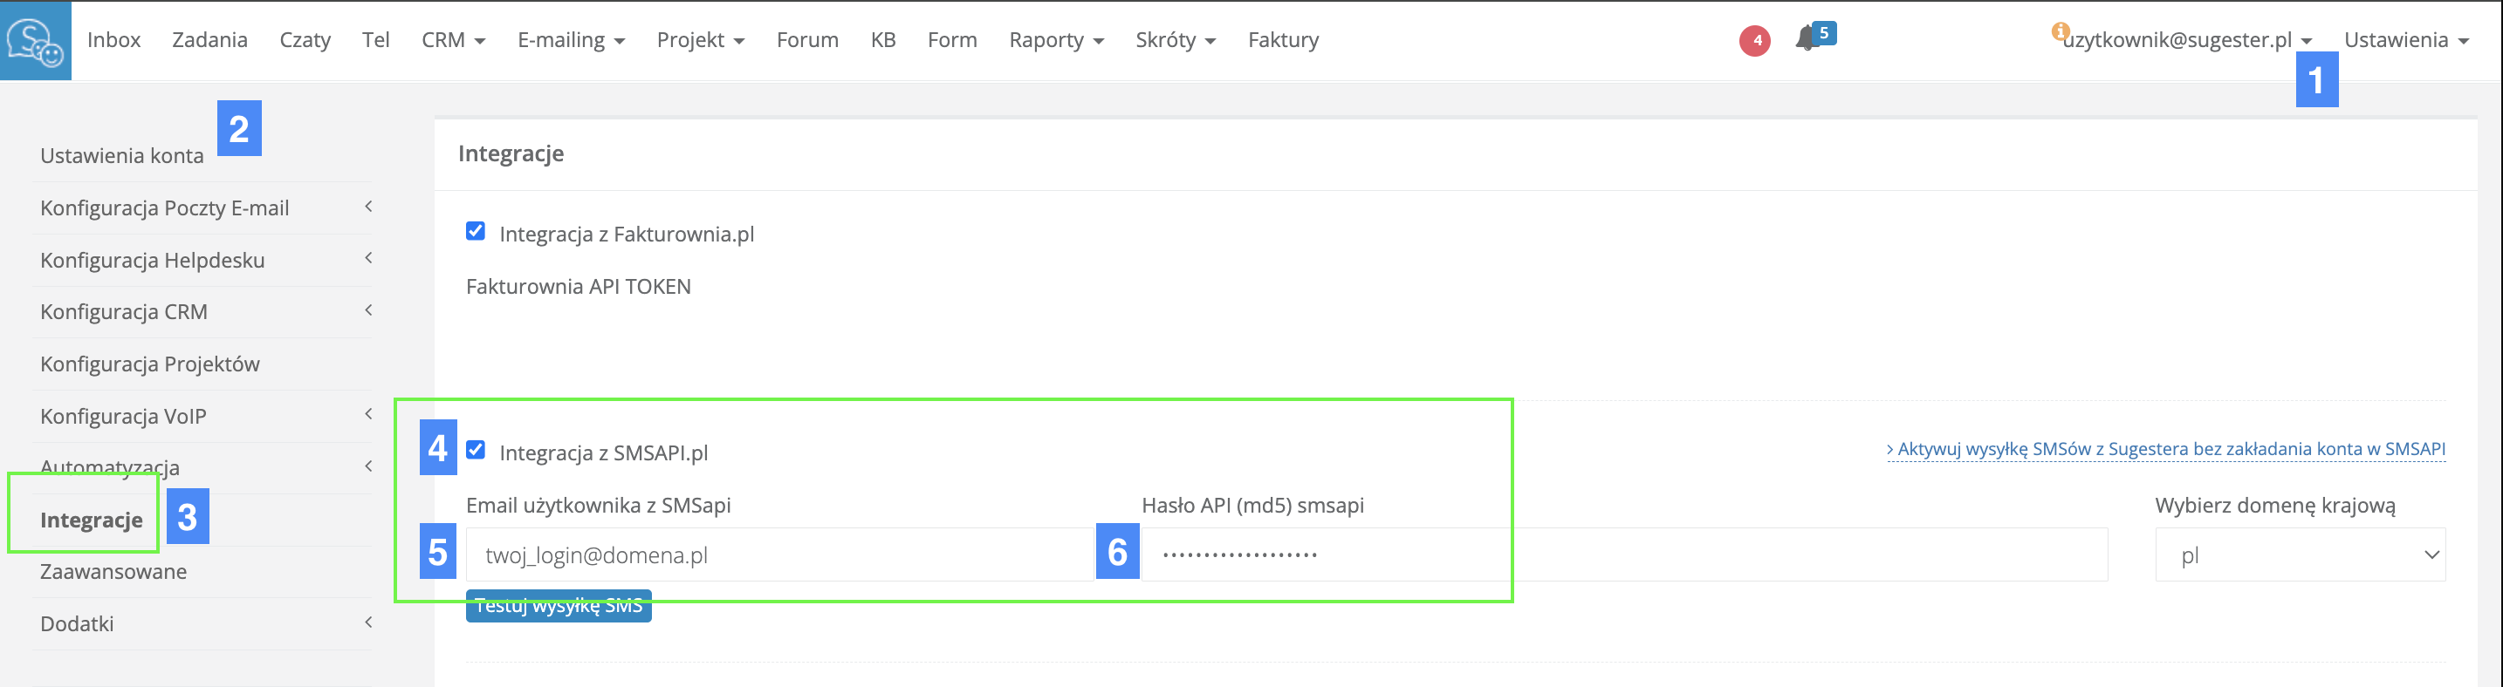Click the orange info icon by user email
Screen dimensions: 2503x687
[x=2059, y=31]
